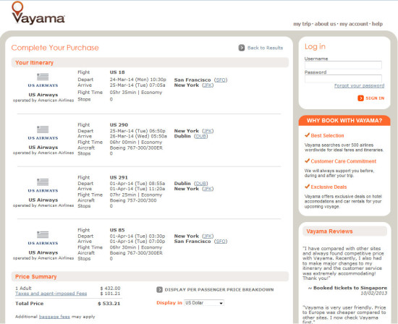
Task: Open the Display in currency dropdown
Action: [204, 303]
